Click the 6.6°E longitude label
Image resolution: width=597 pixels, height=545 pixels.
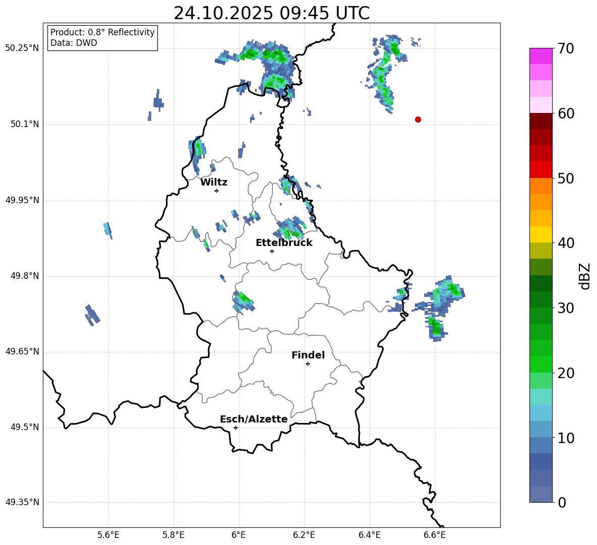435,535
